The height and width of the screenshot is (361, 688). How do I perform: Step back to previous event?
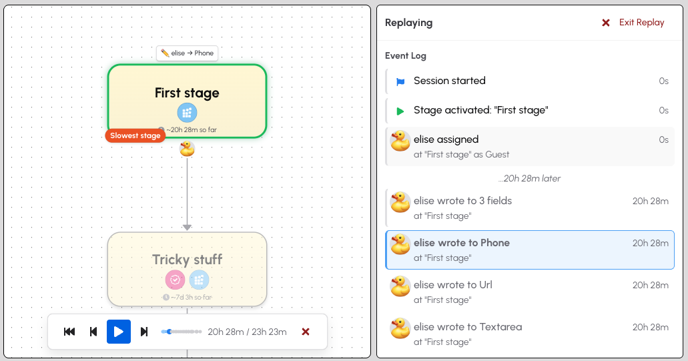[93, 332]
